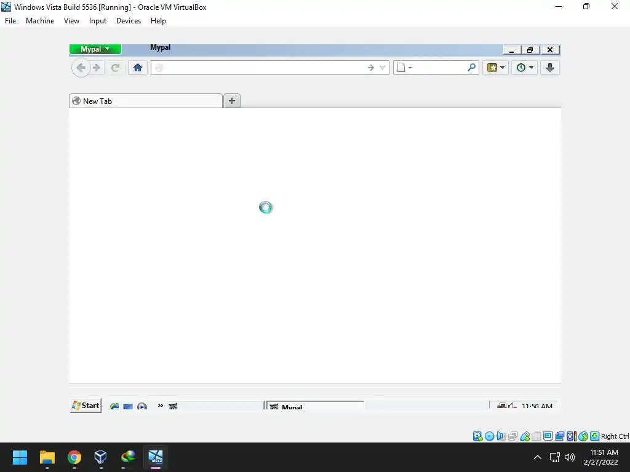Open the VirtualBox Help menu
Screen dimensions: 630x472
[x=158, y=21]
